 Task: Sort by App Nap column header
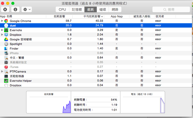click(x=117, y=16)
